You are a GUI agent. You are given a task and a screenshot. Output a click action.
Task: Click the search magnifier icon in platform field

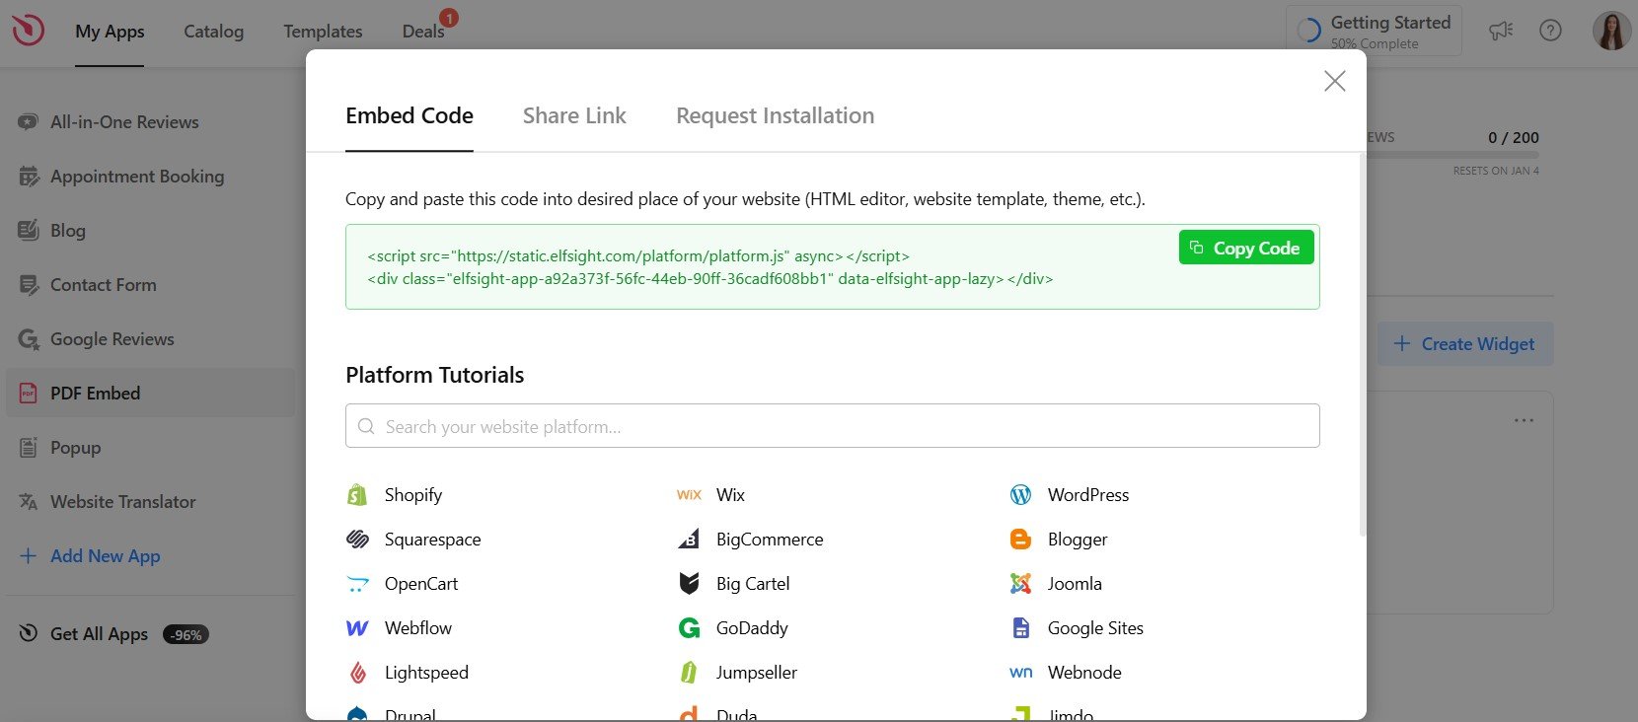[x=366, y=426]
